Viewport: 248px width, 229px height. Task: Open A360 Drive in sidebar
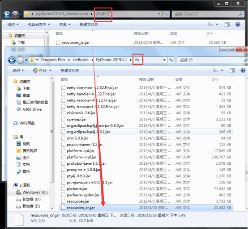32,109
